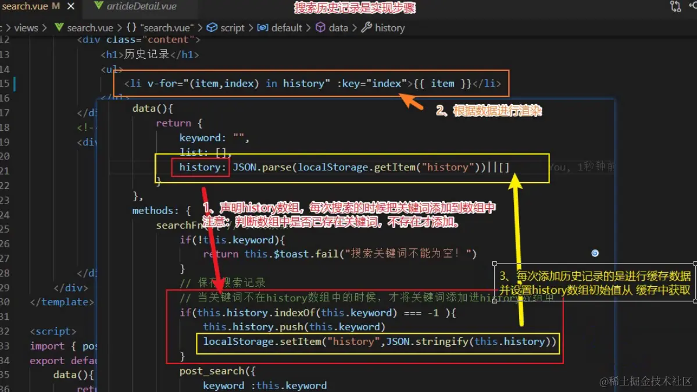Viewport: 697px width, 392px height.
Task: Open the articleDetail.vue tab
Action: pos(141,6)
